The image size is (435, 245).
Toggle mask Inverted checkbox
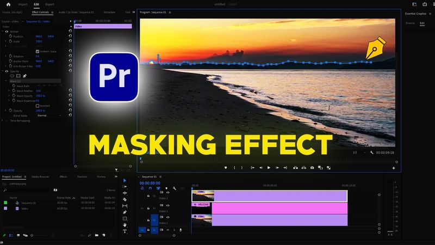click(38, 106)
